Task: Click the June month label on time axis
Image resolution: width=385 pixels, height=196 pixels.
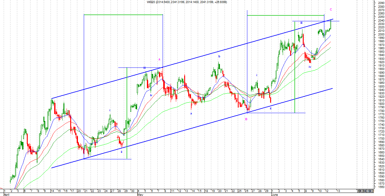Action: 275,195
